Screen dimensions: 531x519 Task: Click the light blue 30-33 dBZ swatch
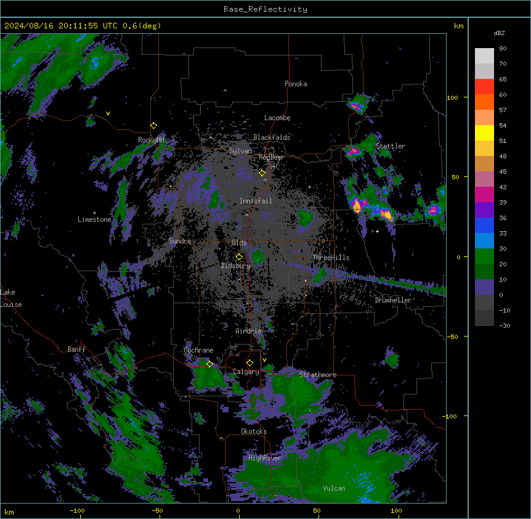pos(484,241)
